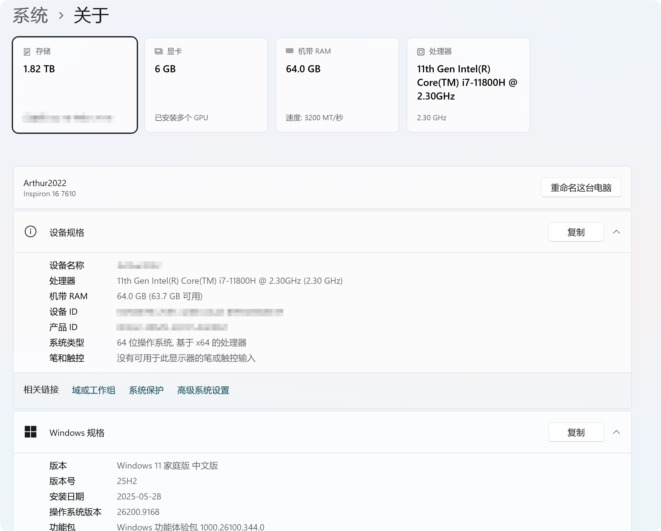Select the processor value in 设备规格 list
This screenshot has height=531, width=661.
pyautogui.click(x=230, y=281)
